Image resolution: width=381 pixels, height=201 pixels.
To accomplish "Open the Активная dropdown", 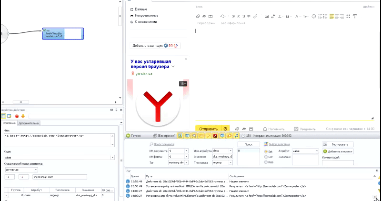I will point(36,170).
